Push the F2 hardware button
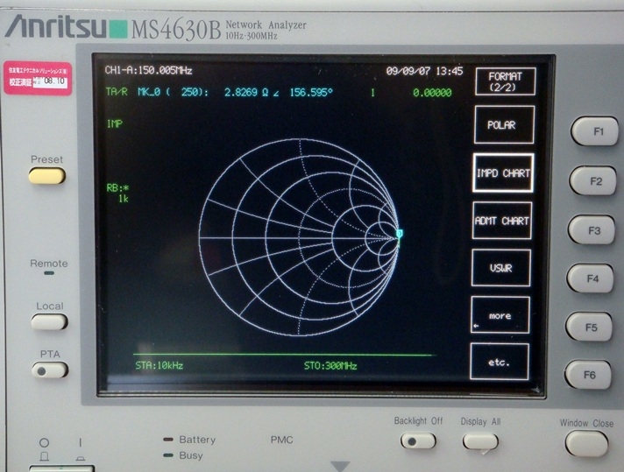 [x=593, y=181]
